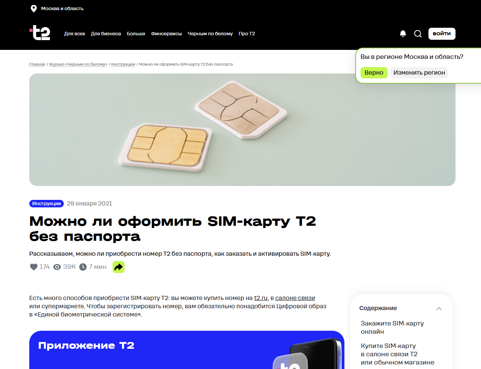Open the Москва и область region selector
Viewport: 481px width, 369px height.
coord(62,9)
